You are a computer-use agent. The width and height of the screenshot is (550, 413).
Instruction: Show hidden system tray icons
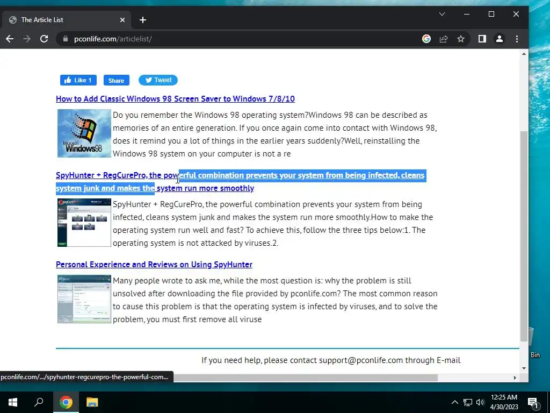[x=454, y=402]
